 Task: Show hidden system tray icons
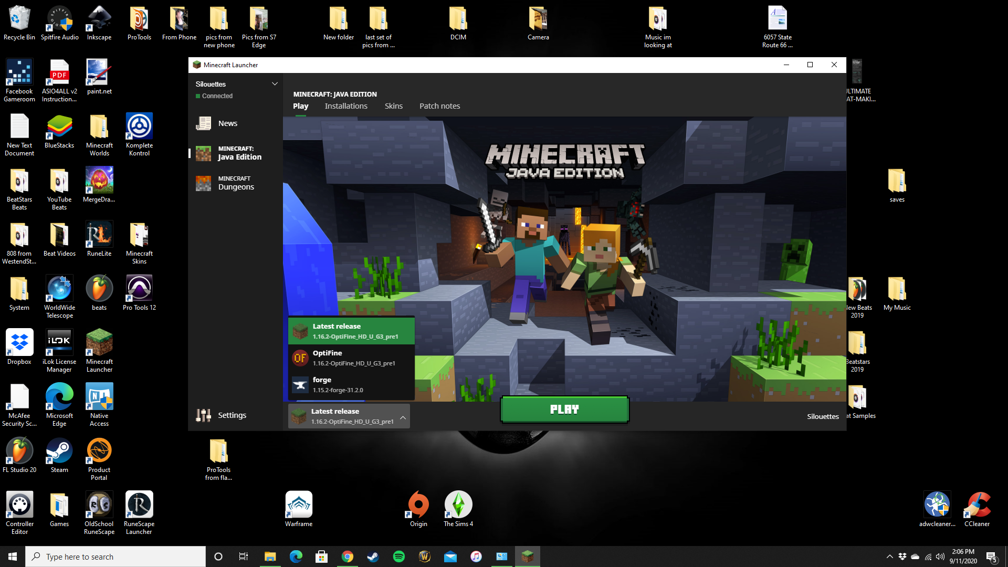pos(889,556)
